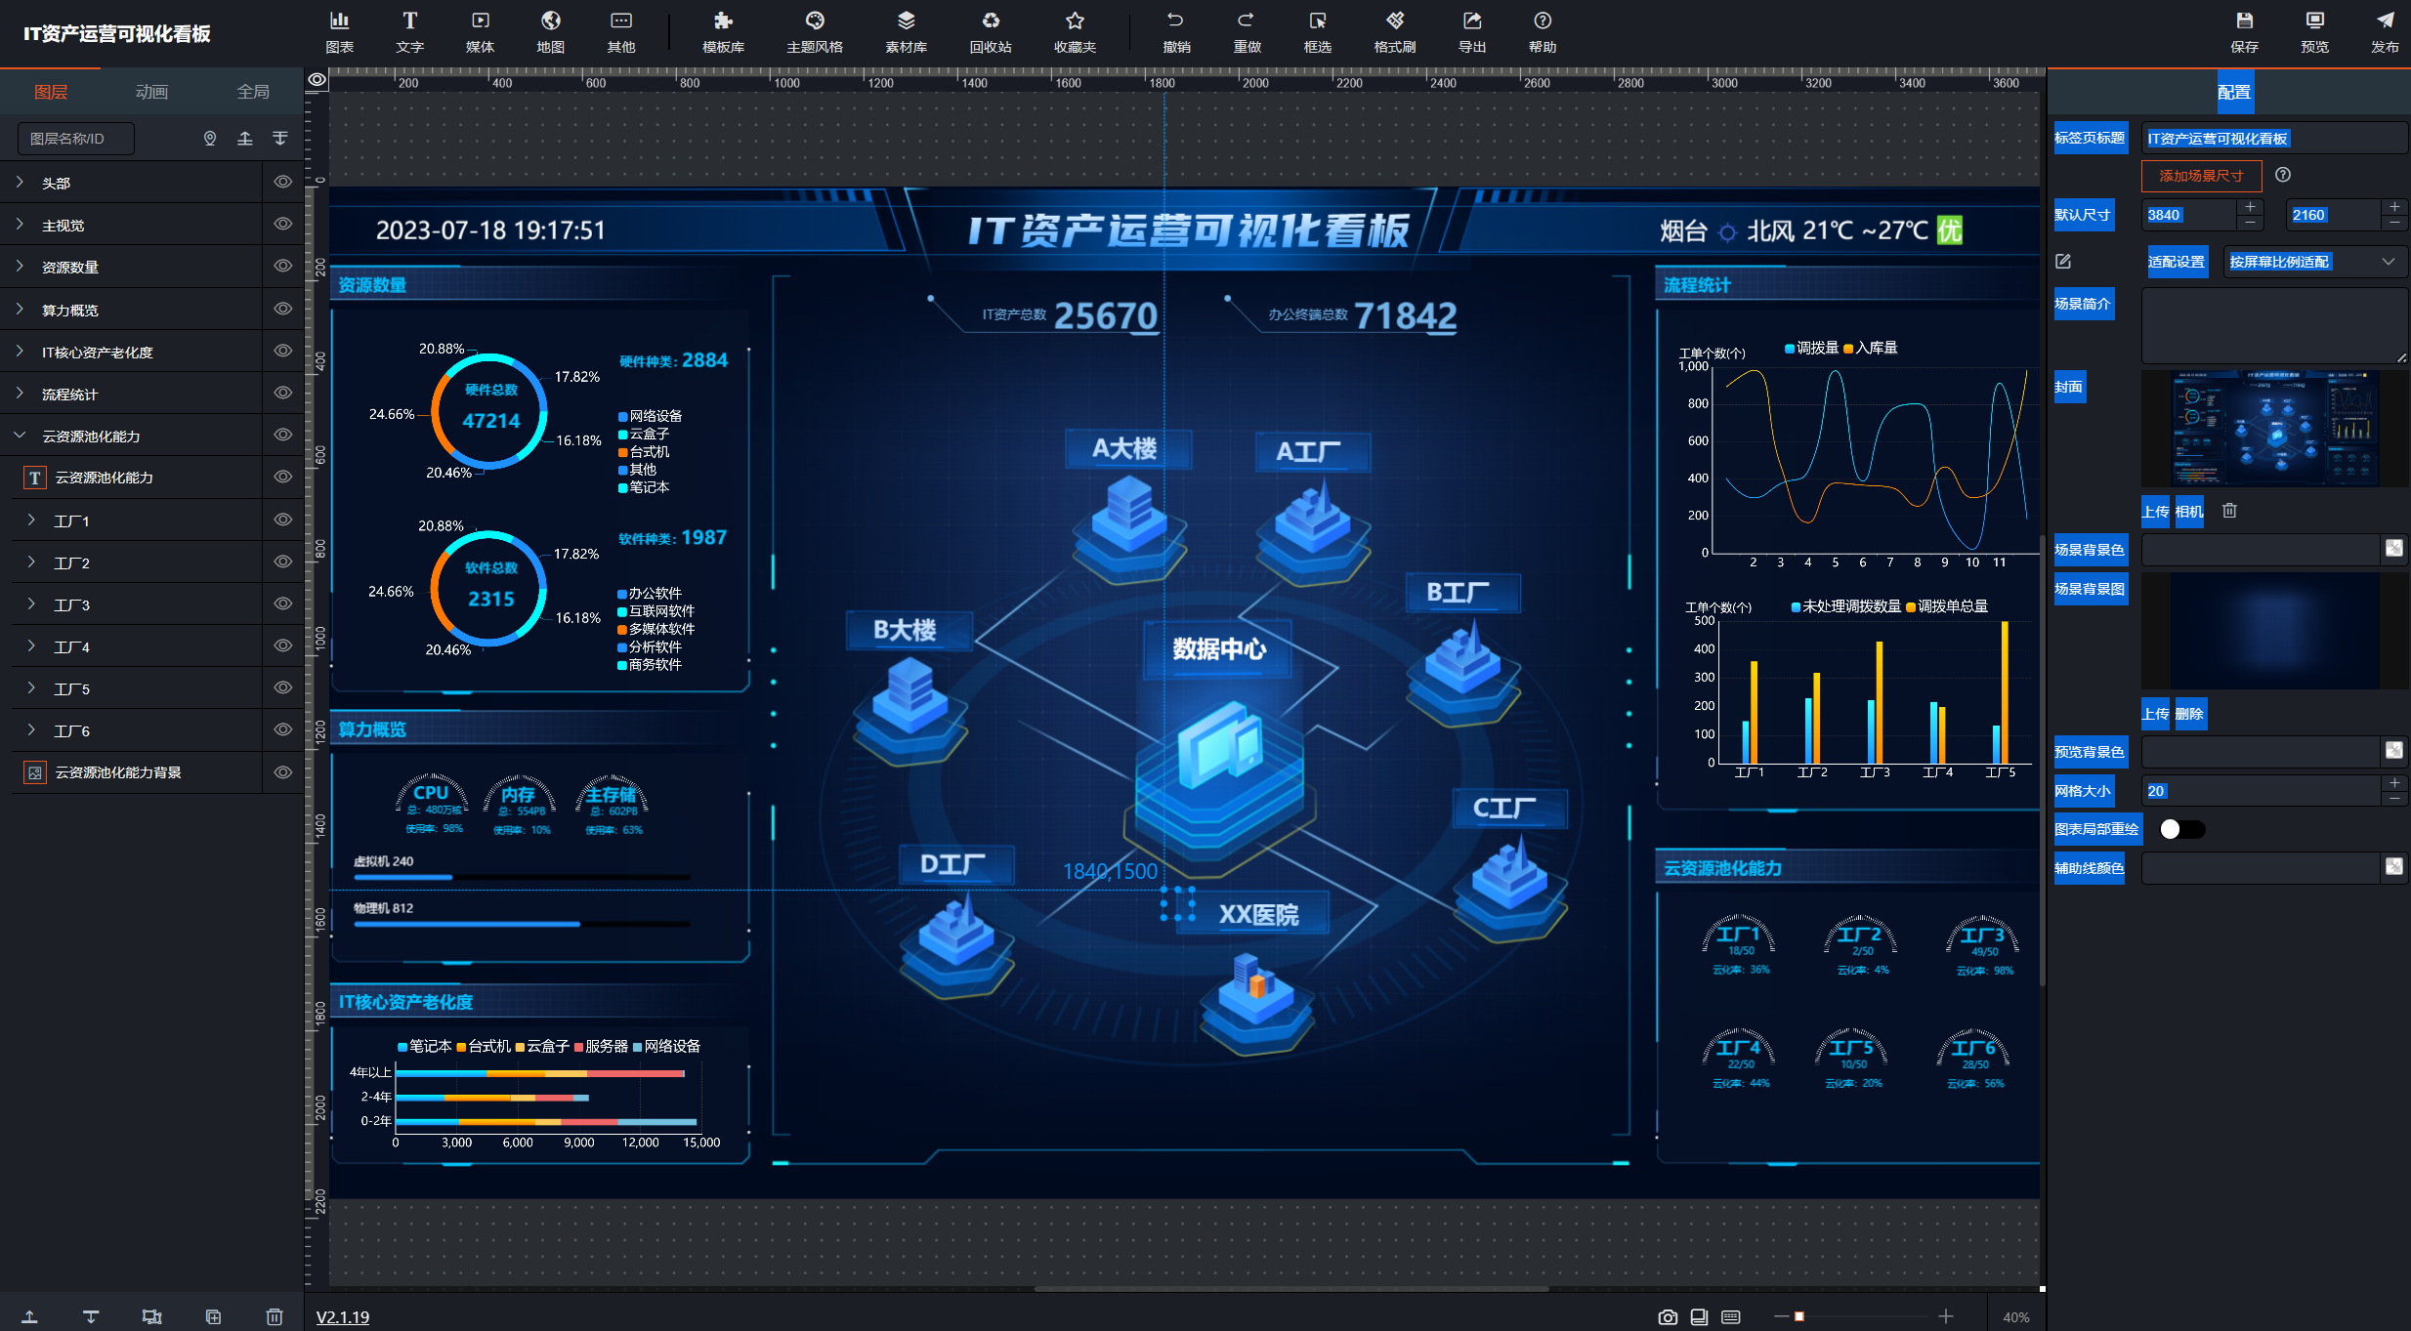Click the screenshot camera icon in status bar
This screenshot has width=2411, height=1331.
pos(1668,1317)
